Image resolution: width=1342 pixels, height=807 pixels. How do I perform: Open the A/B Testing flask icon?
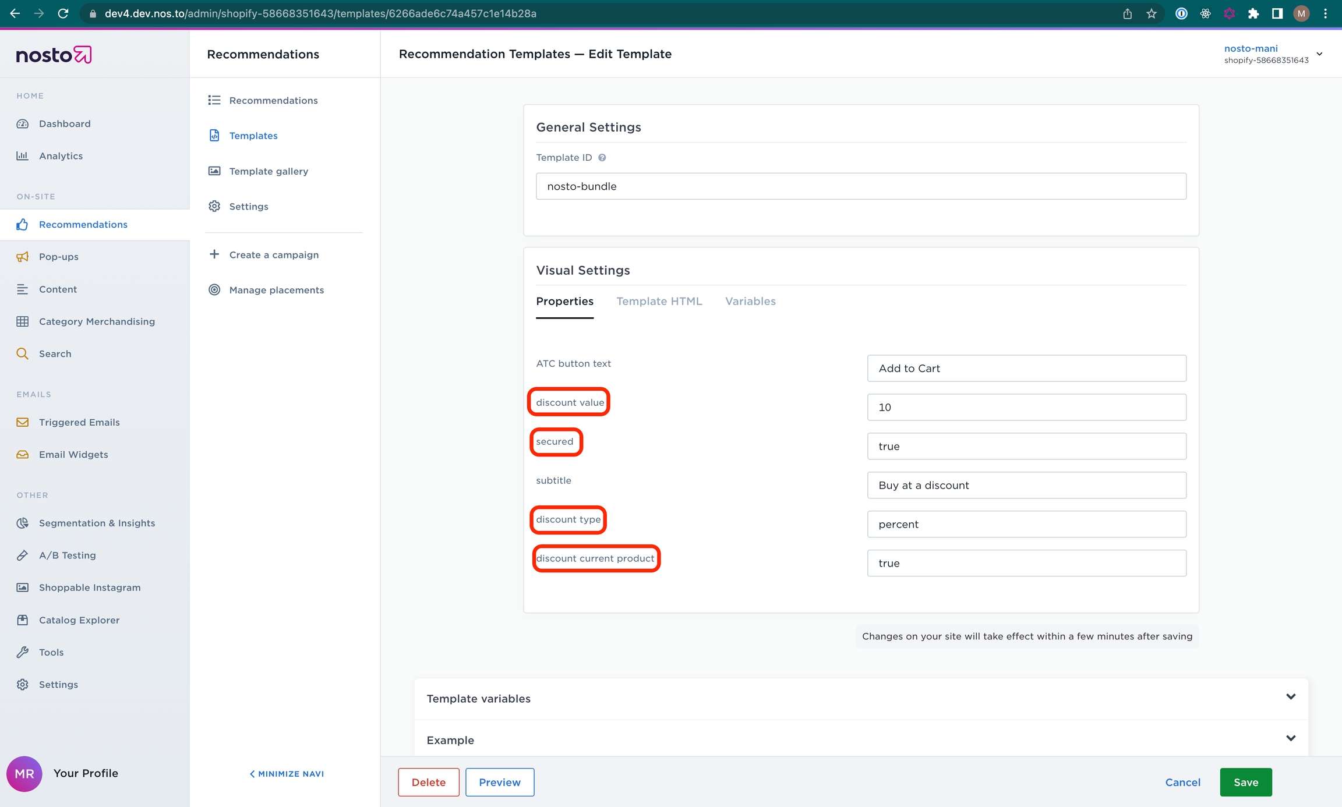[x=22, y=555]
